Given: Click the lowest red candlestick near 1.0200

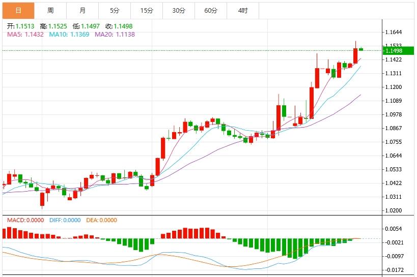Looking at the screenshot, I should pyautogui.click(x=42, y=198).
